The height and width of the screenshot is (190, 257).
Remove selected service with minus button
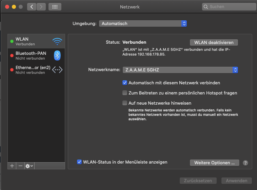click(20, 166)
